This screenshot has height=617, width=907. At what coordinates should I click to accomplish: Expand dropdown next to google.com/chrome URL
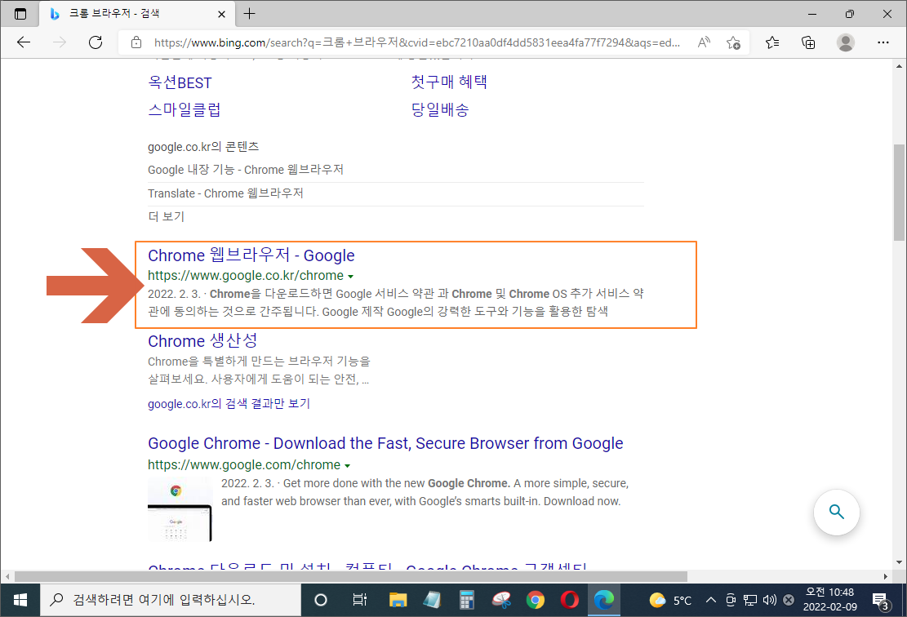click(347, 465)
